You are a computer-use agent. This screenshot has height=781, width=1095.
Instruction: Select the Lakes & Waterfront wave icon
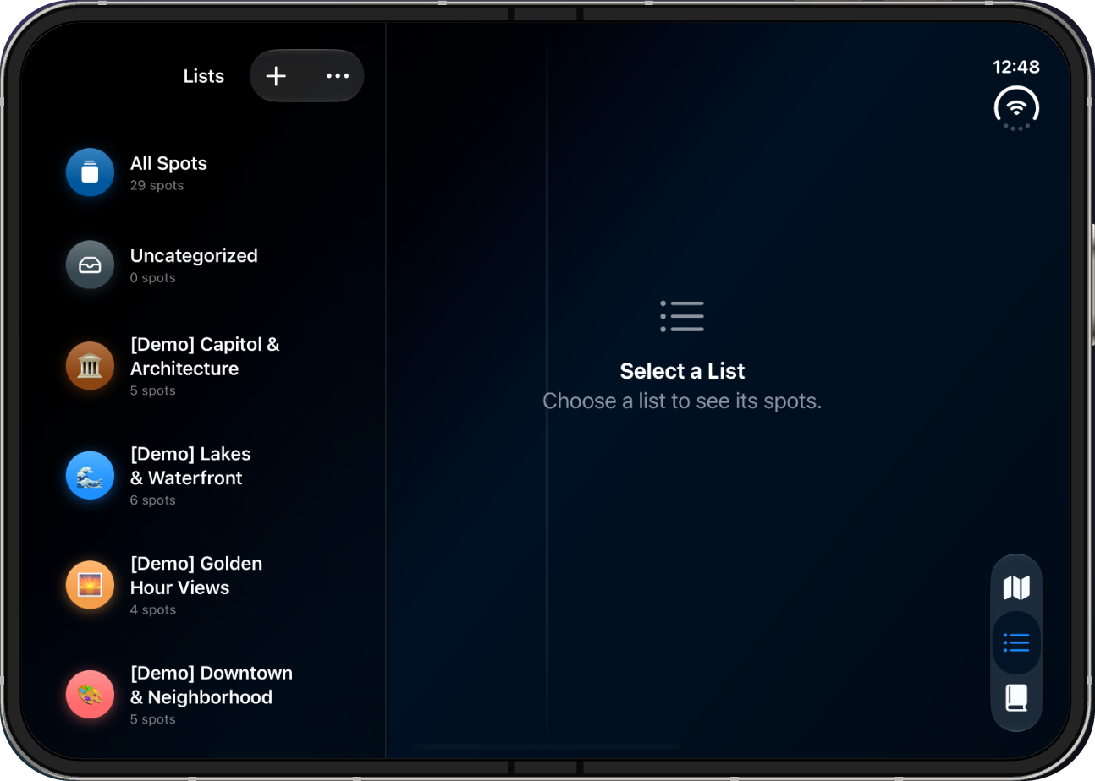coord(90,476)
